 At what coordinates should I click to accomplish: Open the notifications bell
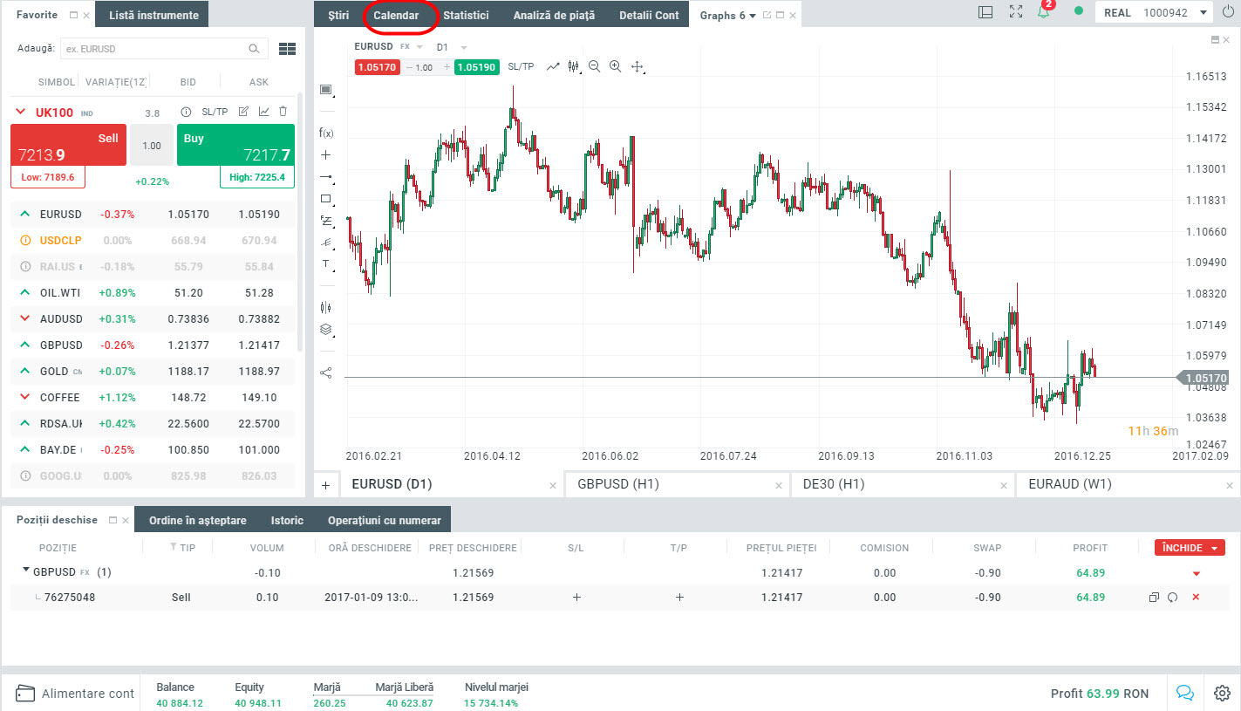click(1043, 12)
